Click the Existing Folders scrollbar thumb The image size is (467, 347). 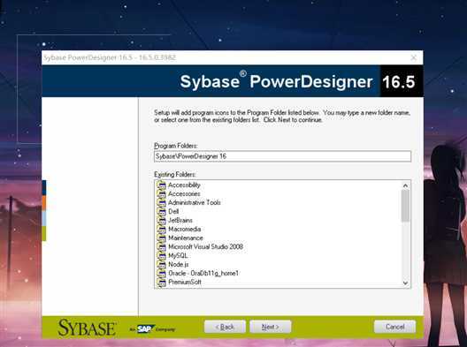click(405, 206)
